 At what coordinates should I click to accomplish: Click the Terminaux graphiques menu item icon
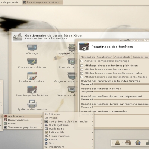[x=5, y=127]
